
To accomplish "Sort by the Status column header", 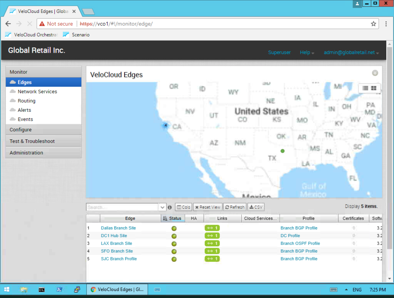I will point(173,218).
